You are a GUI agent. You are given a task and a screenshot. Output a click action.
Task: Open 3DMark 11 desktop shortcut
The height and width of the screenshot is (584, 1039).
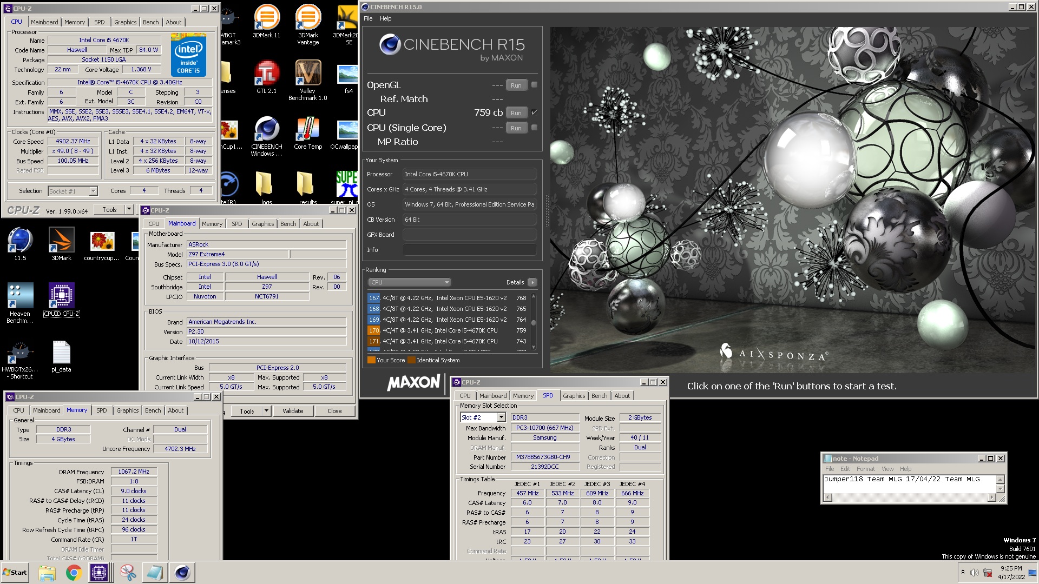point(267,22)
